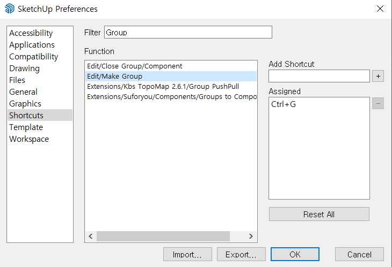
Task: Close the SketchUp Preferences dialog
Action: (x=380, y=9)
